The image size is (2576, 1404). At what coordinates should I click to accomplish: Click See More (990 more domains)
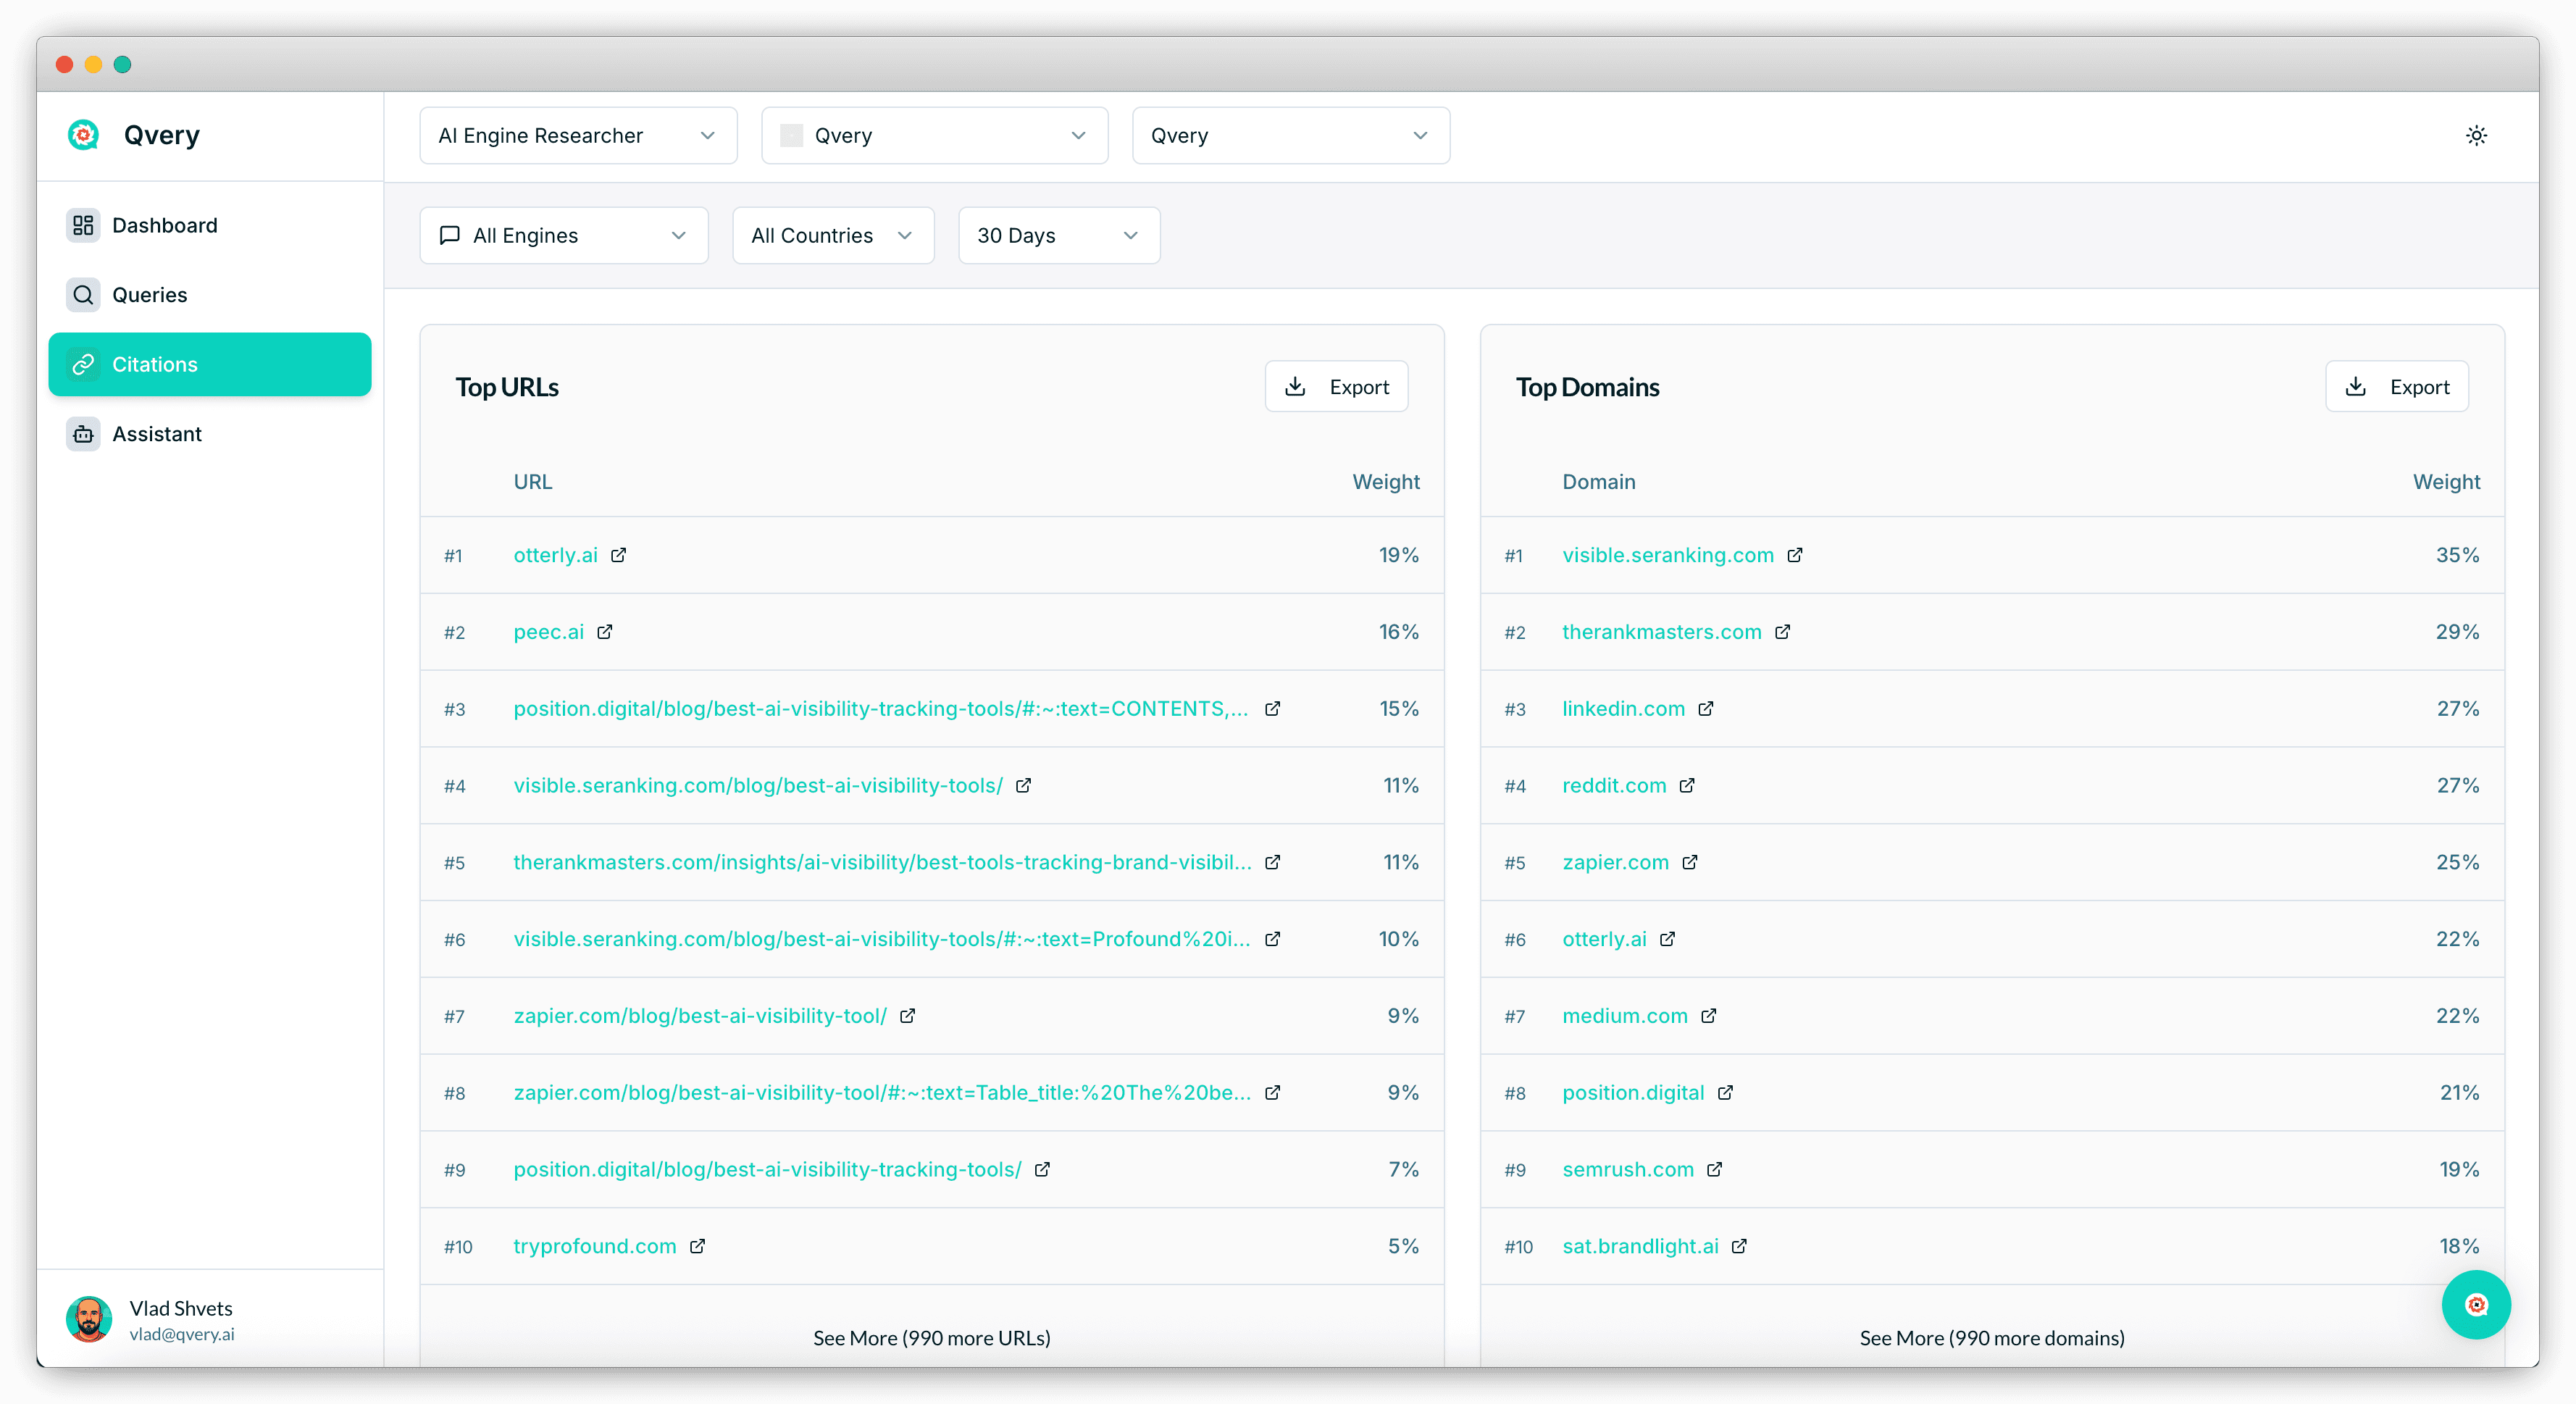coord(1991,1338)
